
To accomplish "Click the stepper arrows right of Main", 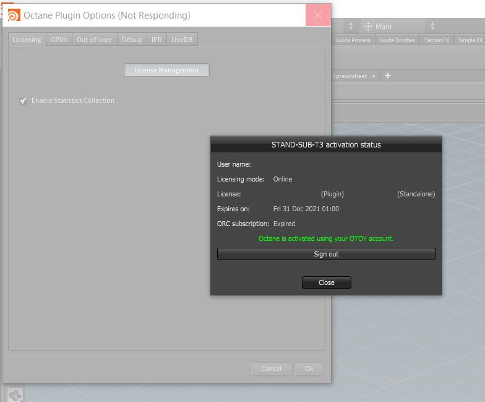I will pos(432,26).
